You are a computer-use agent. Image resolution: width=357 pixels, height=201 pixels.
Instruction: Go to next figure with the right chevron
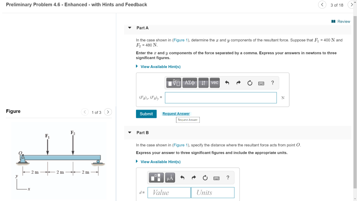tap(108, 112)
